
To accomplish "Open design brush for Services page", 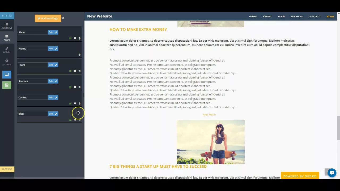I will tap(56, 81).
